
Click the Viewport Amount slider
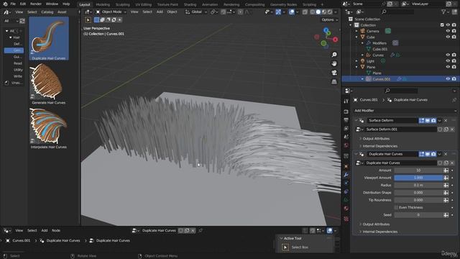[418, 178]
